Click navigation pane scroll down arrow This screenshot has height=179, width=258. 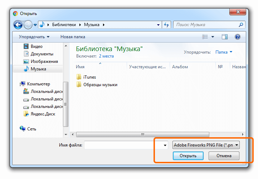(x=66, y=134)
